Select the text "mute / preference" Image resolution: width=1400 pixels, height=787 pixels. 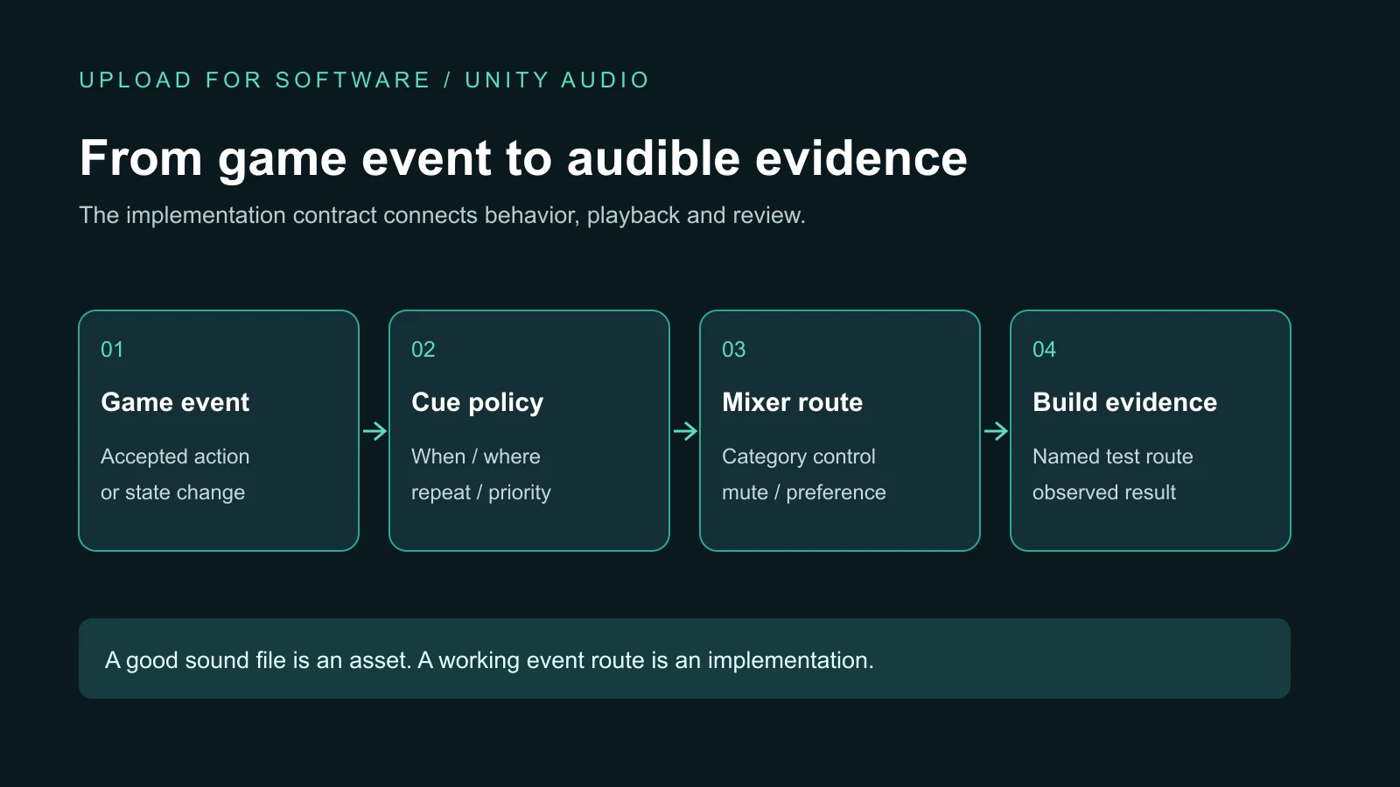[x=803, y=492]
